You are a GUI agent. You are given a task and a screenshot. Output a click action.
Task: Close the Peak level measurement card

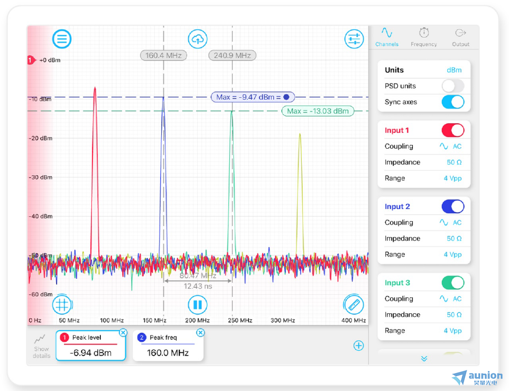[x=123, y=332]
